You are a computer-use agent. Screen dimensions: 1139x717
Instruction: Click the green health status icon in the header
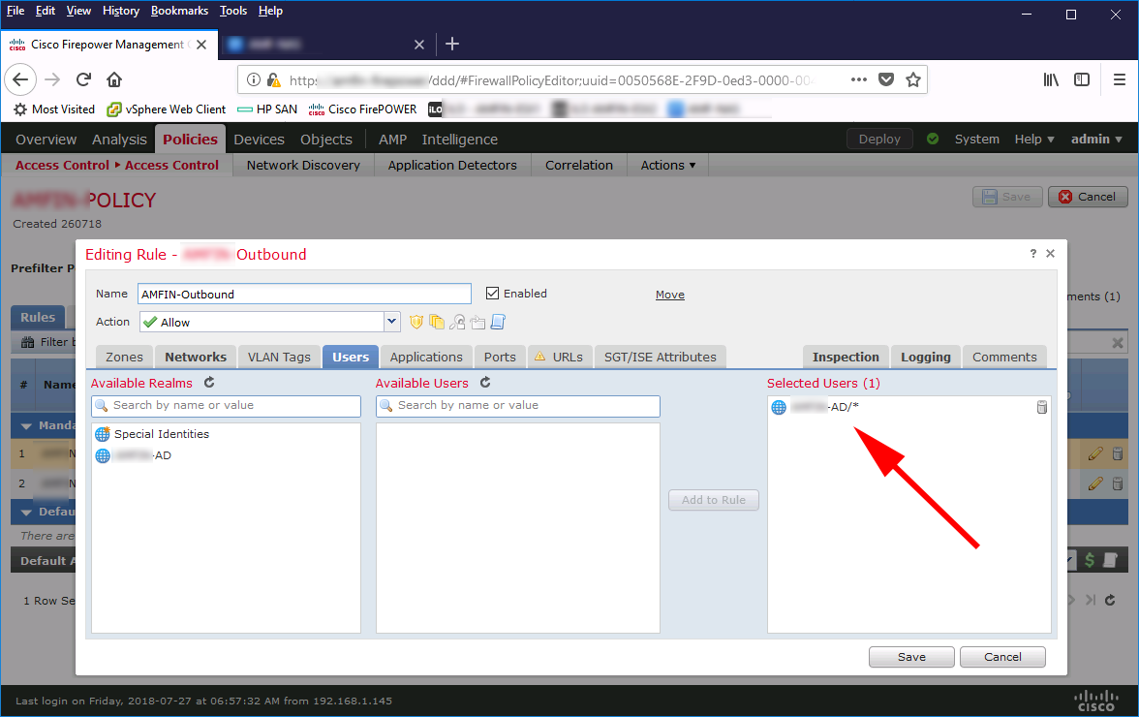[932, 139]
